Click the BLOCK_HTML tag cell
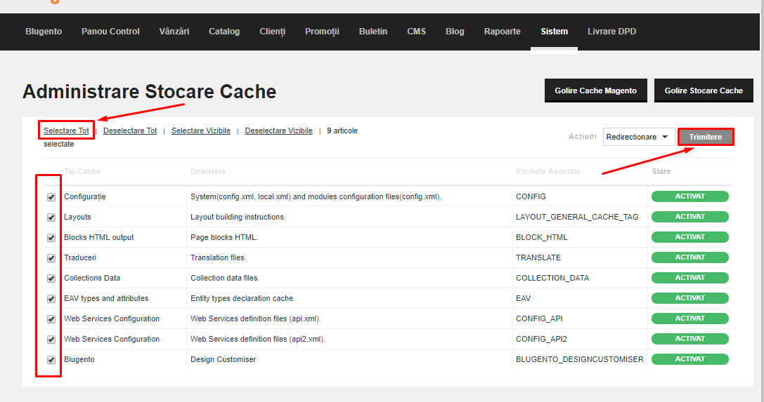 click(542, 238)
